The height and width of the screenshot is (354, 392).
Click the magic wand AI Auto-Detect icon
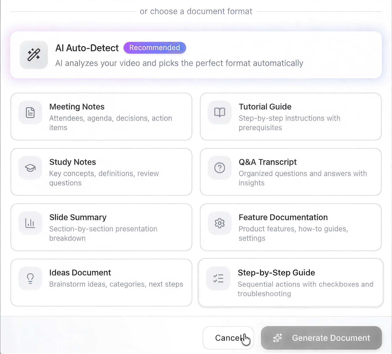(34, 55)
